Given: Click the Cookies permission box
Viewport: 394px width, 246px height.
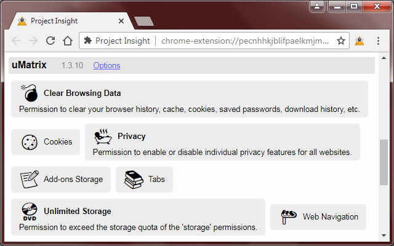Looking at the screenshot, I should pyautogui.click(x=46, y=142).
